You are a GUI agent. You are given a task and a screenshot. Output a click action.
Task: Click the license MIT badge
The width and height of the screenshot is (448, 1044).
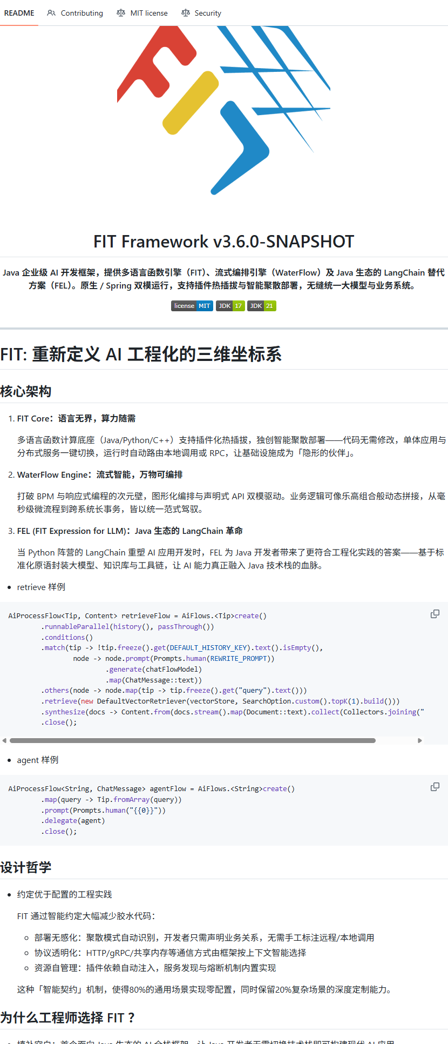tap(192, 306)
